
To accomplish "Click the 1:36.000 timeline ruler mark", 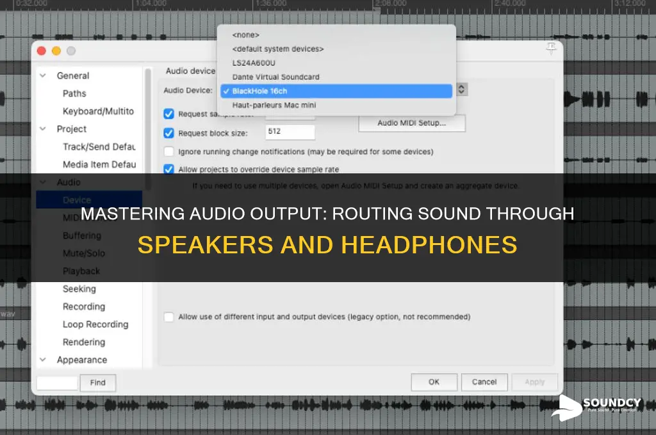I will coord(271,3).
